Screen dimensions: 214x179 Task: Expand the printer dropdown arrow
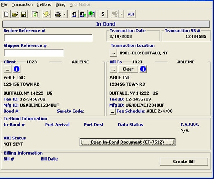(x=65, y=14)
